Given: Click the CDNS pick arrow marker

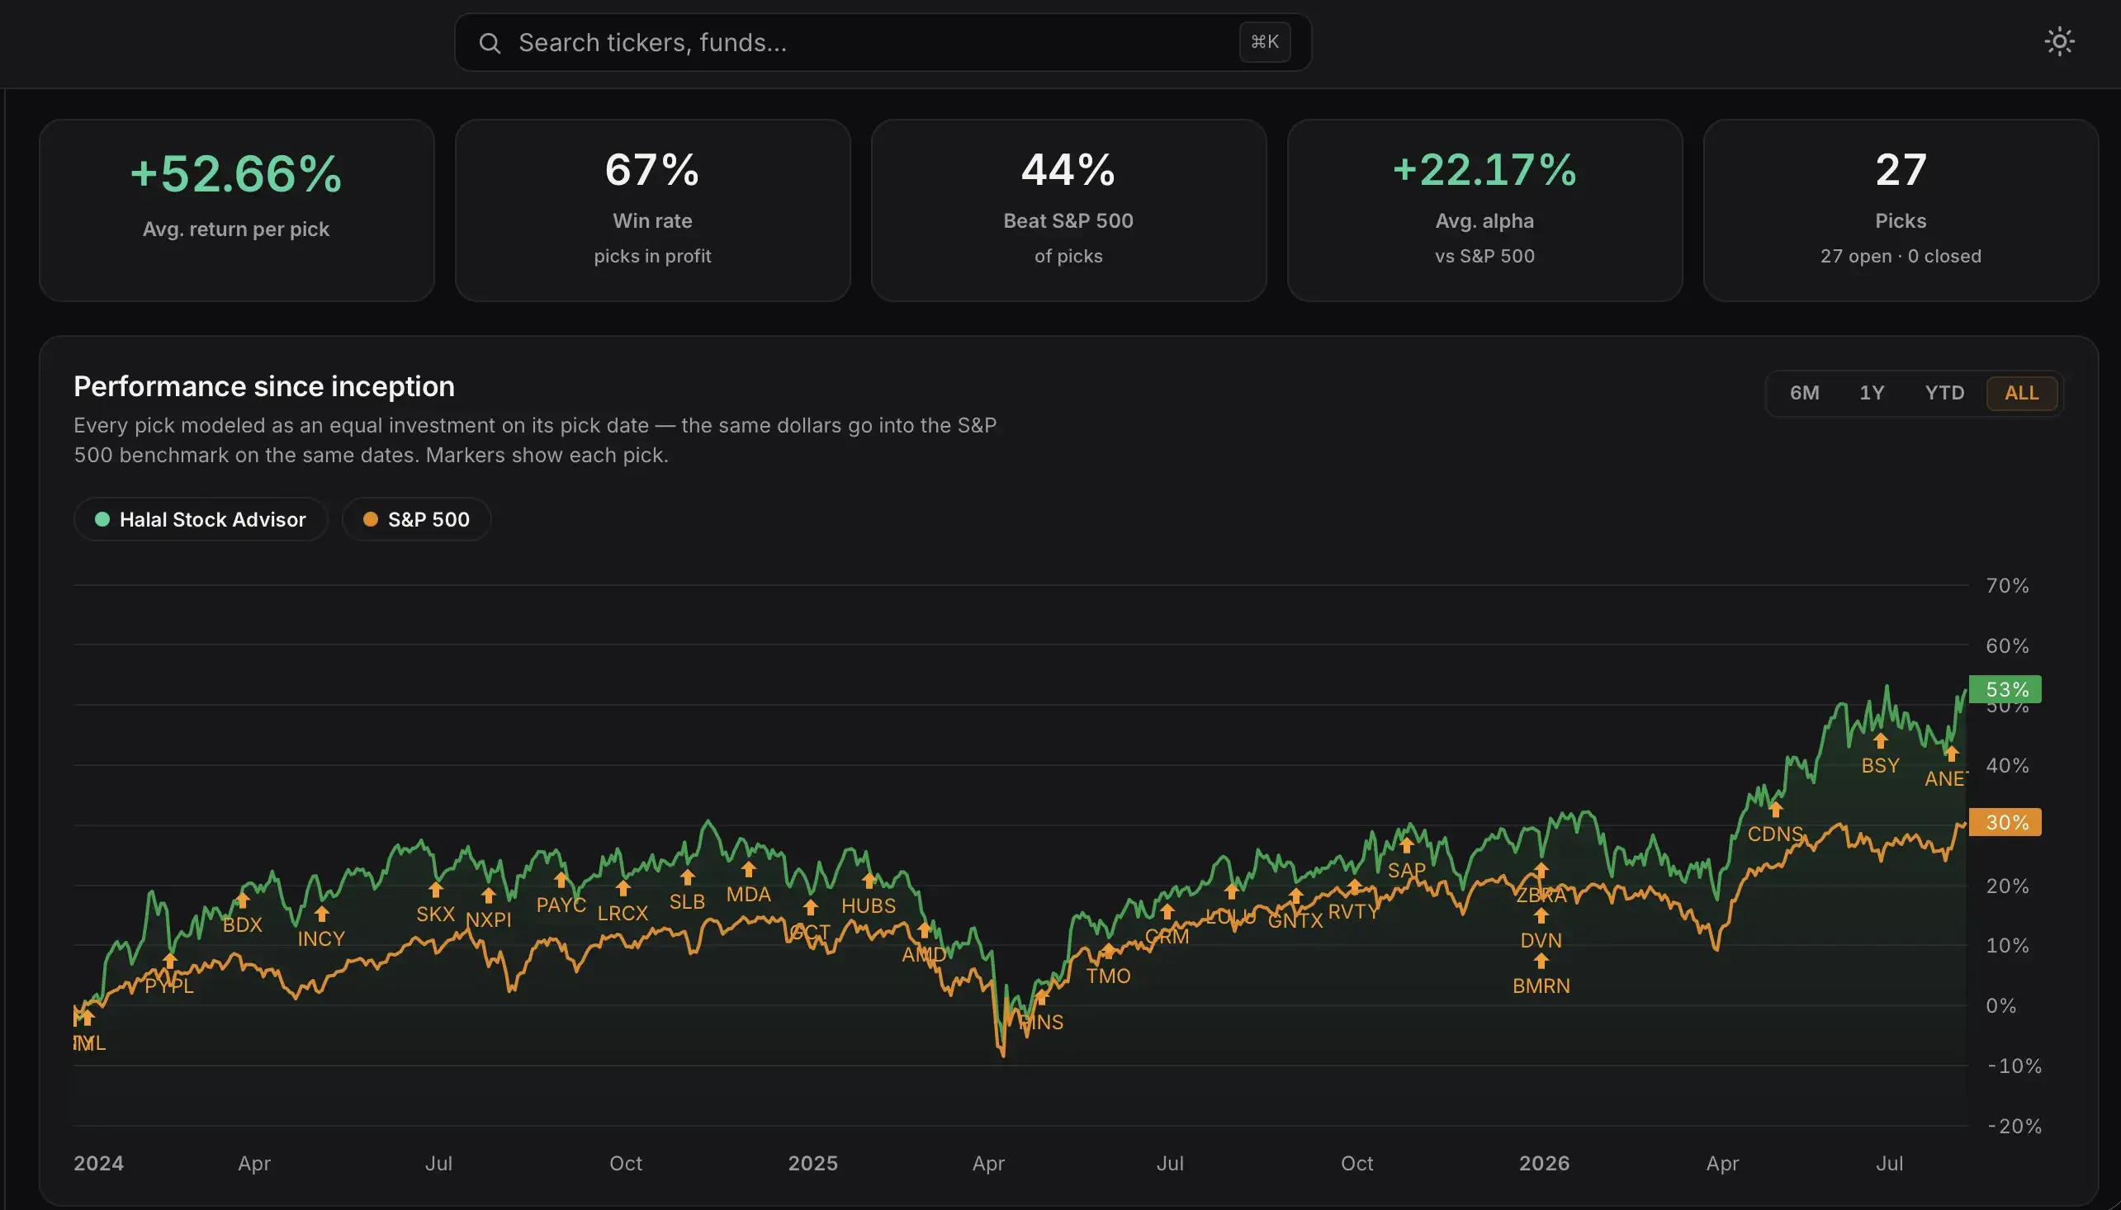Looking at the screenshot, I should coord(1775,808).
